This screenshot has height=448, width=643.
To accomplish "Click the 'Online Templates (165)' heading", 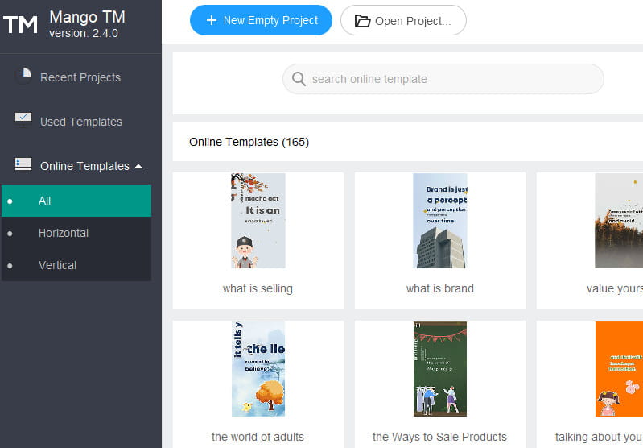I will (249, 142).
